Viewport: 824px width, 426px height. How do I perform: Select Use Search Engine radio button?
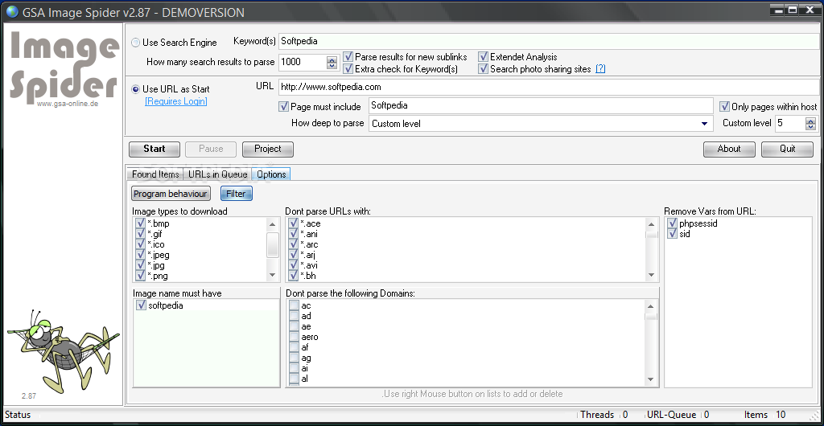pos(135,43)
